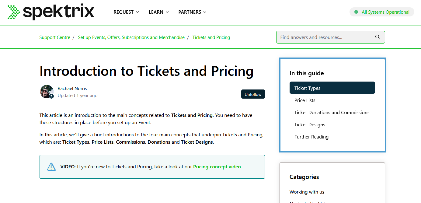Click Rachael Norris's avatar picture

47,92
